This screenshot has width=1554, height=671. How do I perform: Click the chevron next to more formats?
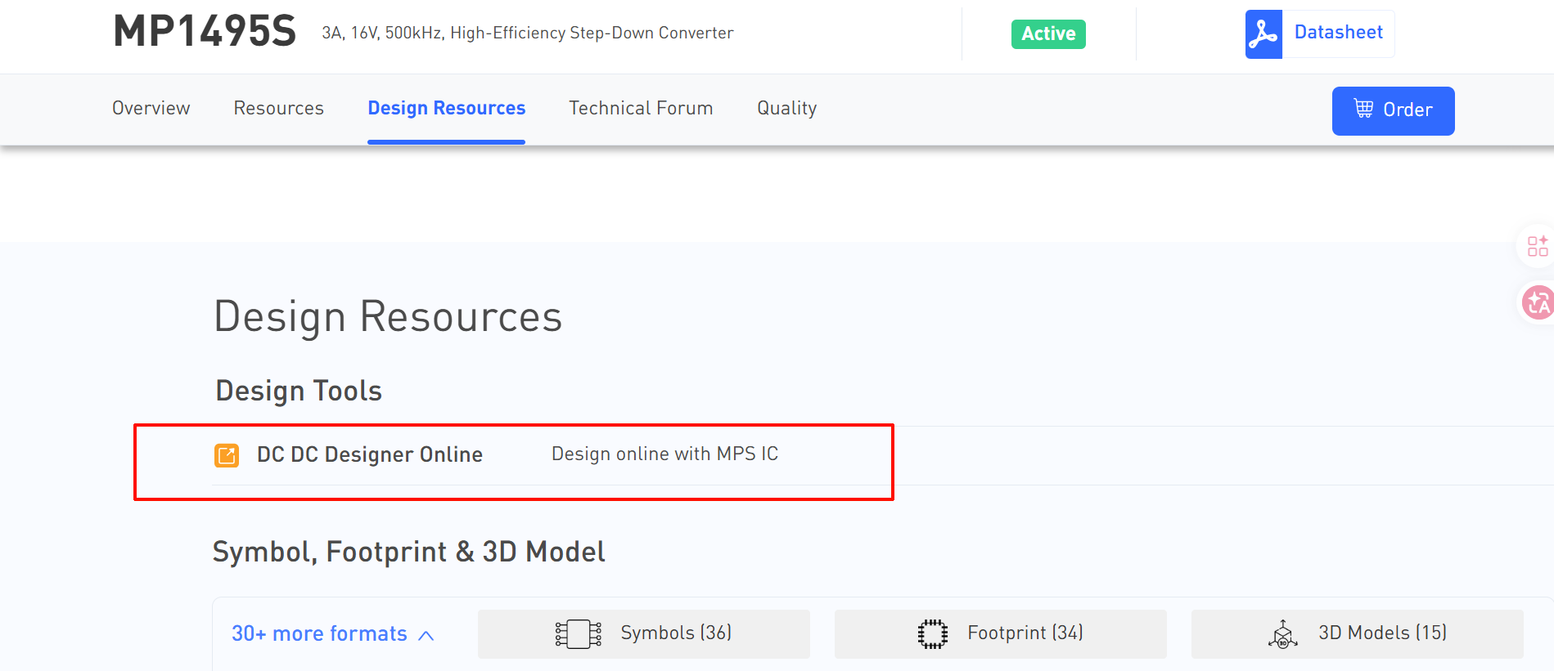[426, 636]
